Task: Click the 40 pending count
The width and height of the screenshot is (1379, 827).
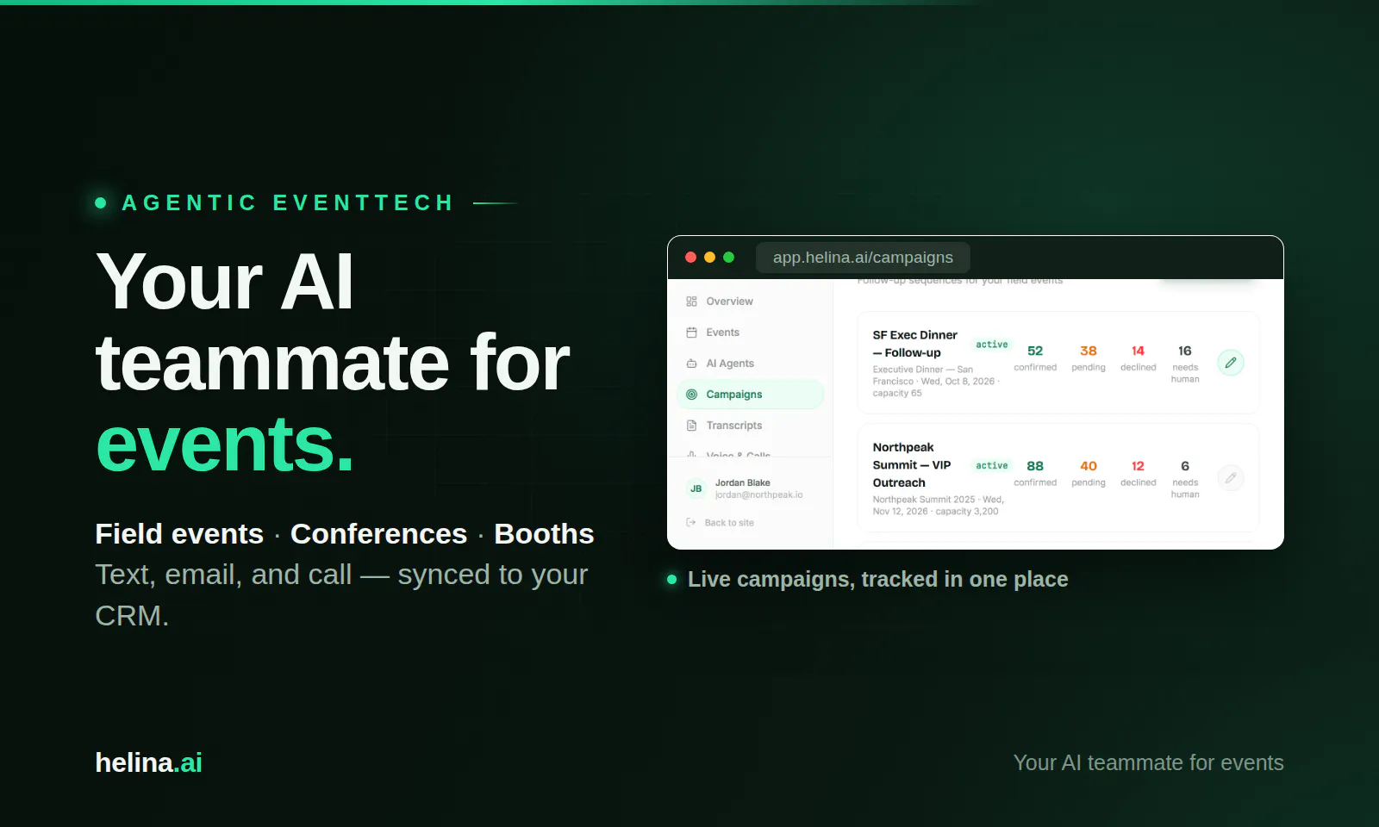Action: point(1089,474)
